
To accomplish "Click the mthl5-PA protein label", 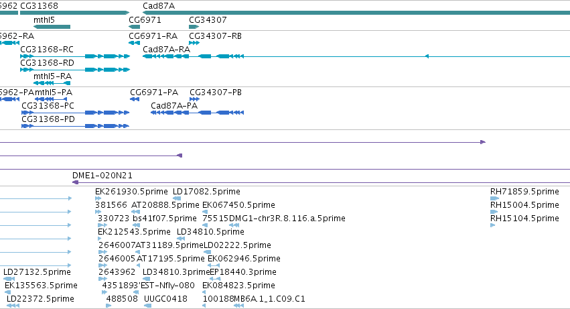I will point(54,92).
